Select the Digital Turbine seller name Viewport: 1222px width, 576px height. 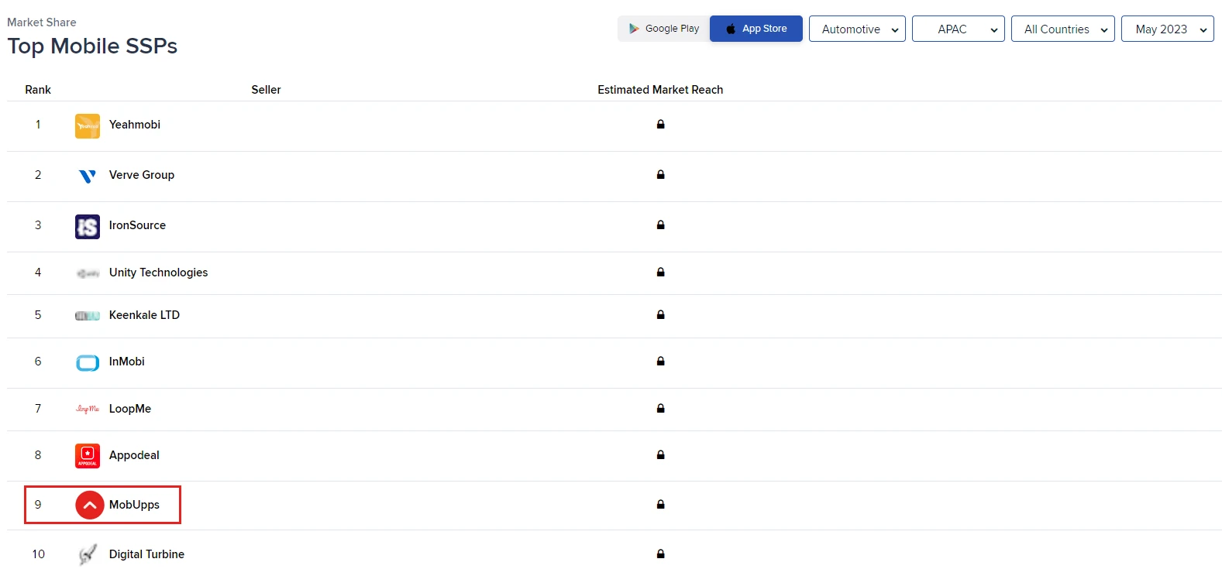click(146, 554)
